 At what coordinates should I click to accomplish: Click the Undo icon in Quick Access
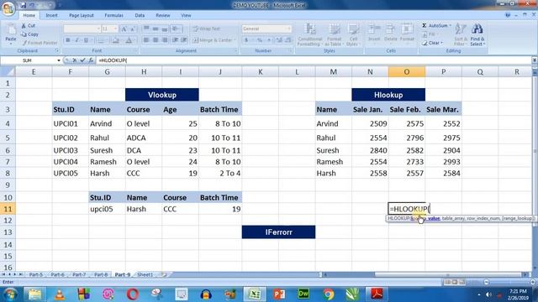(x=32, y=5)
